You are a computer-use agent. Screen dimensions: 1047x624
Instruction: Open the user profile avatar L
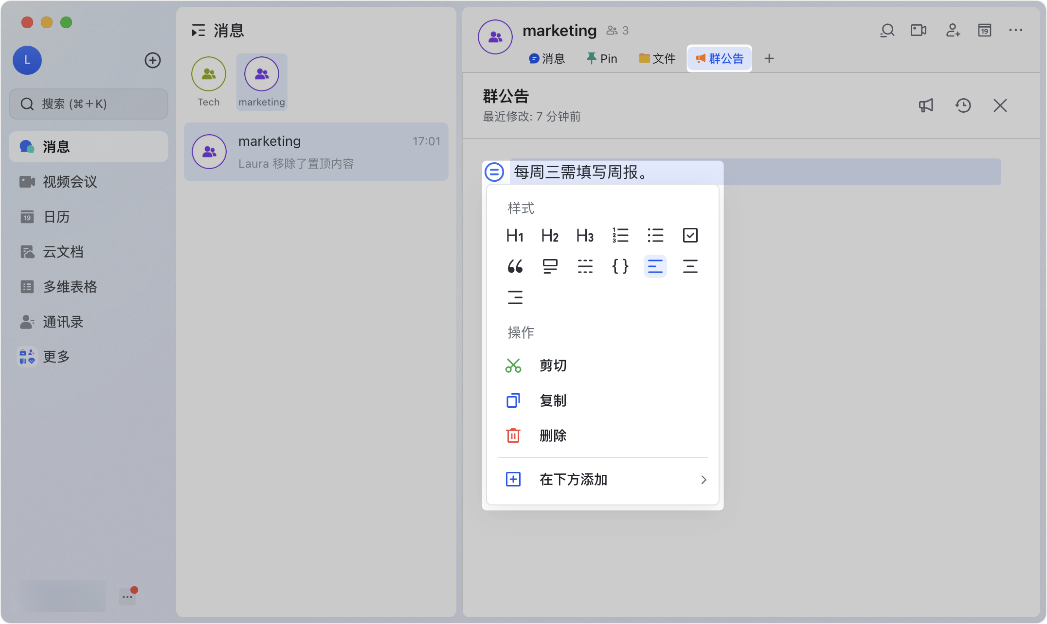click(27, 60)
